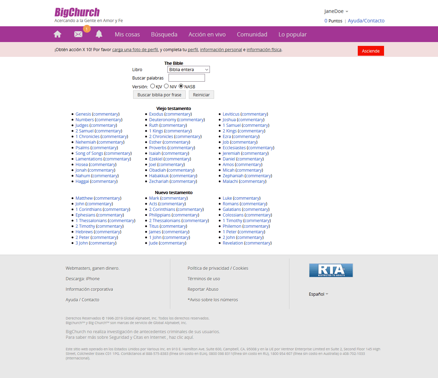The width and height of the screenshot is (438, 378).
Task: Select the KJV version radio button
Action: pyautogui.click(x=152, y=86)
